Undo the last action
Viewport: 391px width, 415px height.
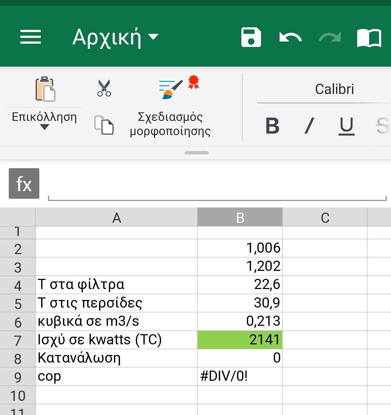click(291, 37)
